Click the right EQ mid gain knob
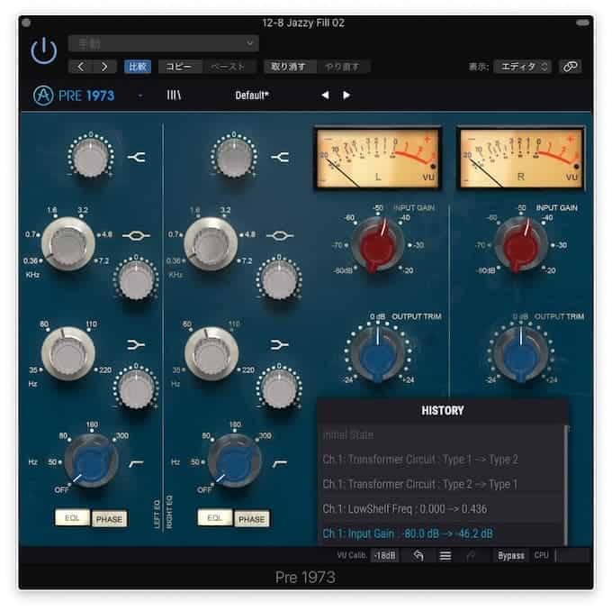Viewport: 612px width, 611px height. coord(279,280)
